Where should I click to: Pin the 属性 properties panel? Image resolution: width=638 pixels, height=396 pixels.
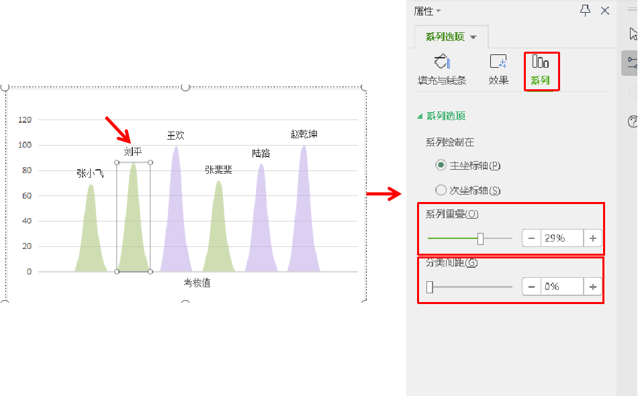[x=585, y=11]
